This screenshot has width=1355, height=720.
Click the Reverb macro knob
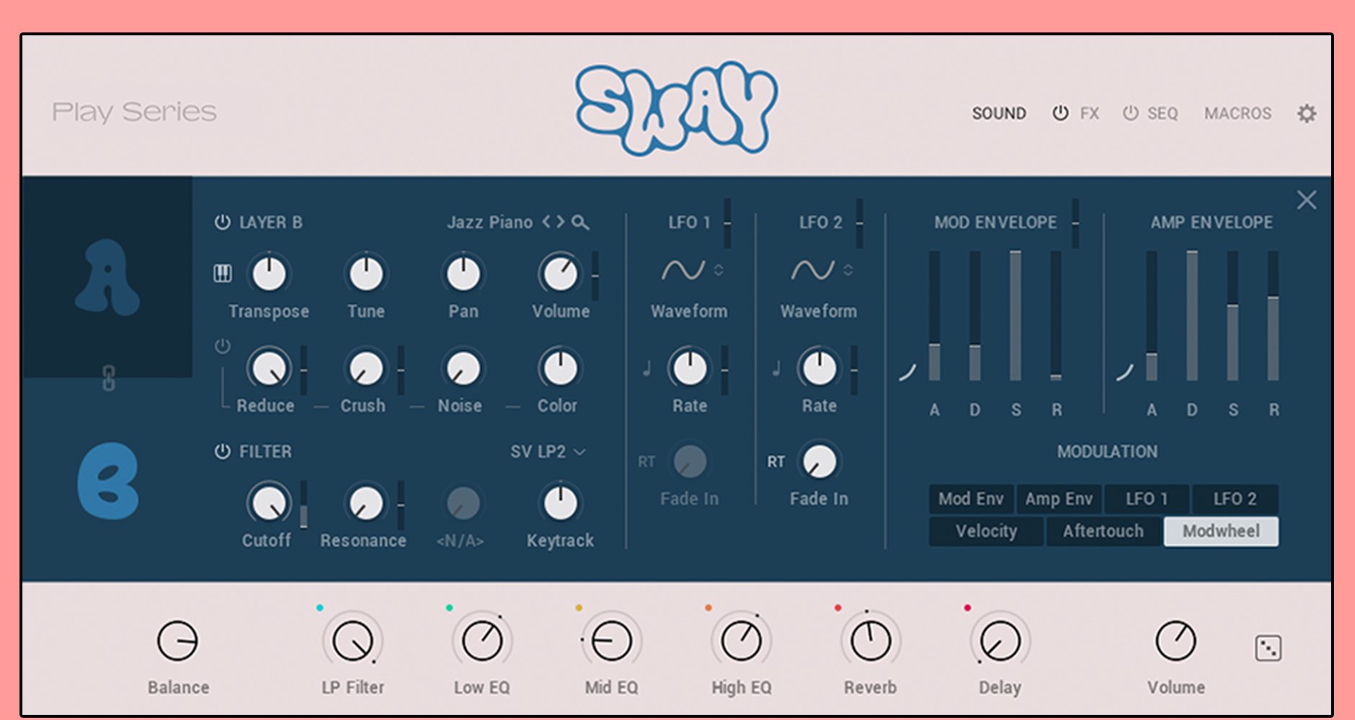tap(870, 641)
